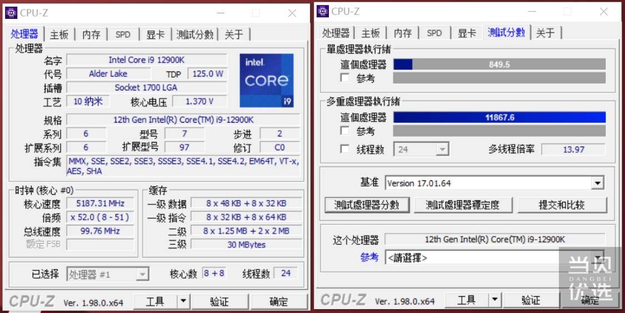Click the single-thread score bar 849.5
The width and height of the screenshot is (625, 313).
coord(499,64)
